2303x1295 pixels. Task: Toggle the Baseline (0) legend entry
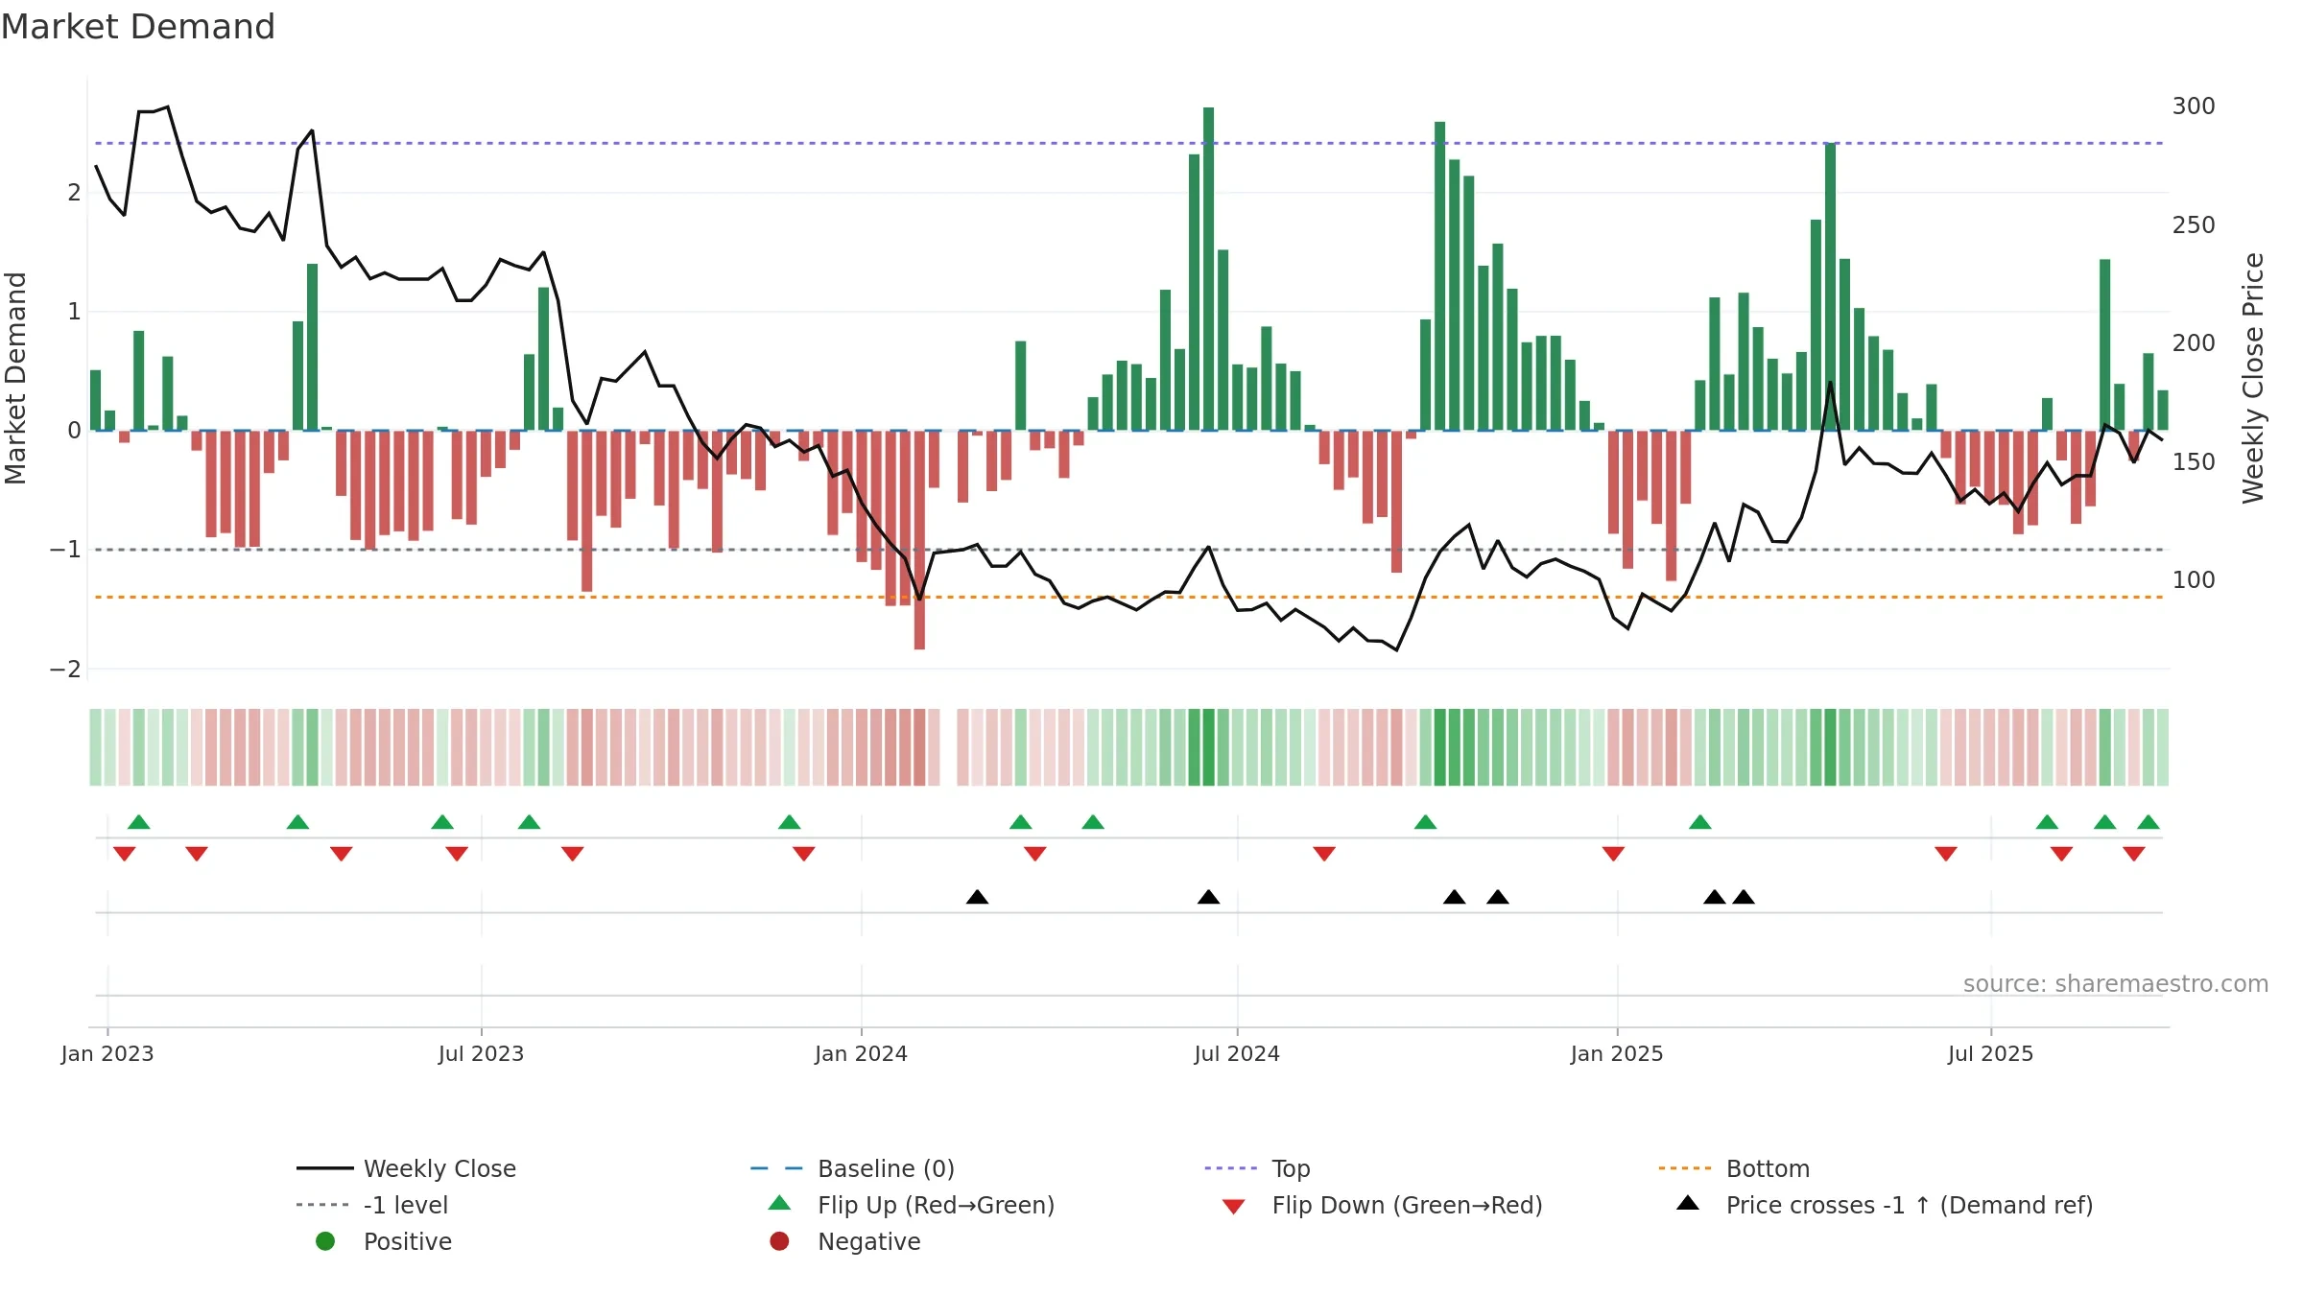853,1168
